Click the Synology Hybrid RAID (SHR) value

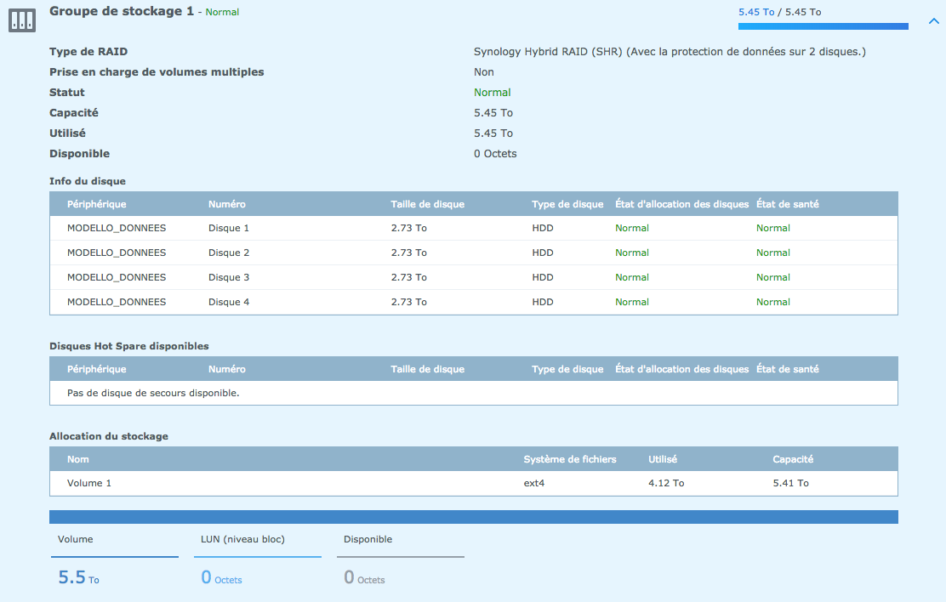(x=670, y=52)
